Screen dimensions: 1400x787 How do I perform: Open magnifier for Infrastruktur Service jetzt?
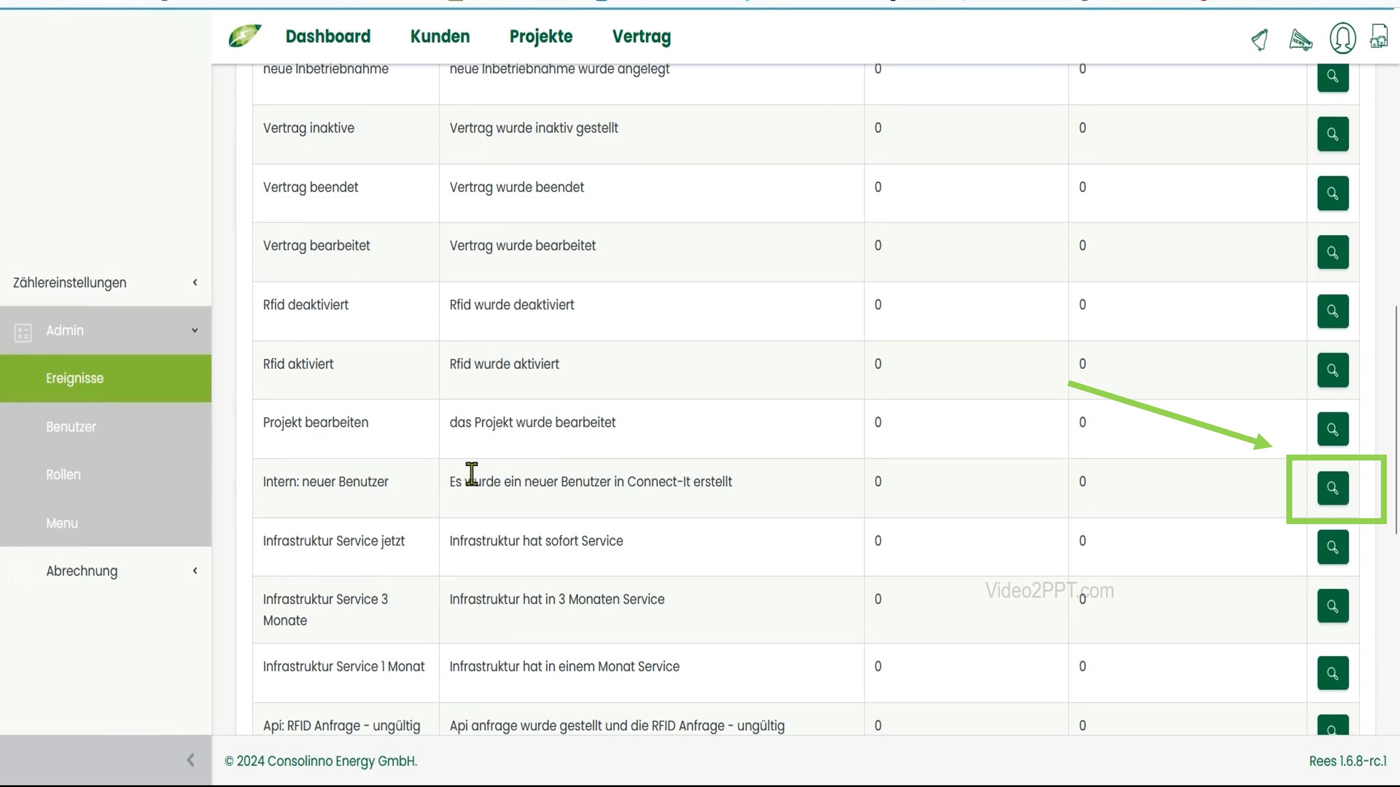(x=1333, y=547)
